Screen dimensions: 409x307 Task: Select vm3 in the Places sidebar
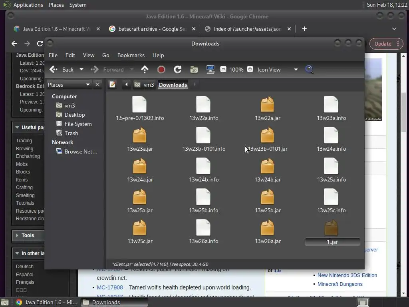pyautogui.click(x=66, y=106)
